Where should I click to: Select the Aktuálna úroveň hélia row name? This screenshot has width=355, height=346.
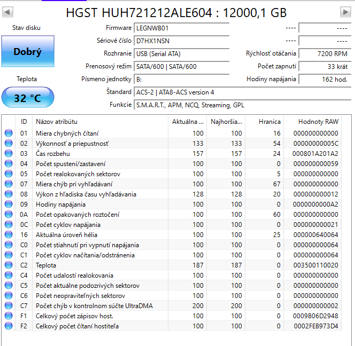tap(66, 235)
